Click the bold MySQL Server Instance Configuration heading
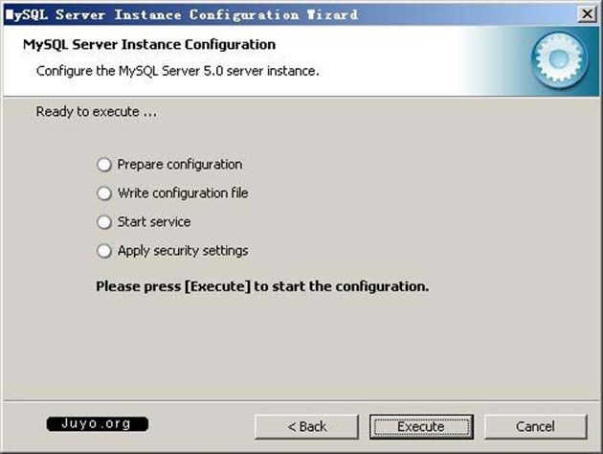The image size is (603, 454). tap(148, 45)
